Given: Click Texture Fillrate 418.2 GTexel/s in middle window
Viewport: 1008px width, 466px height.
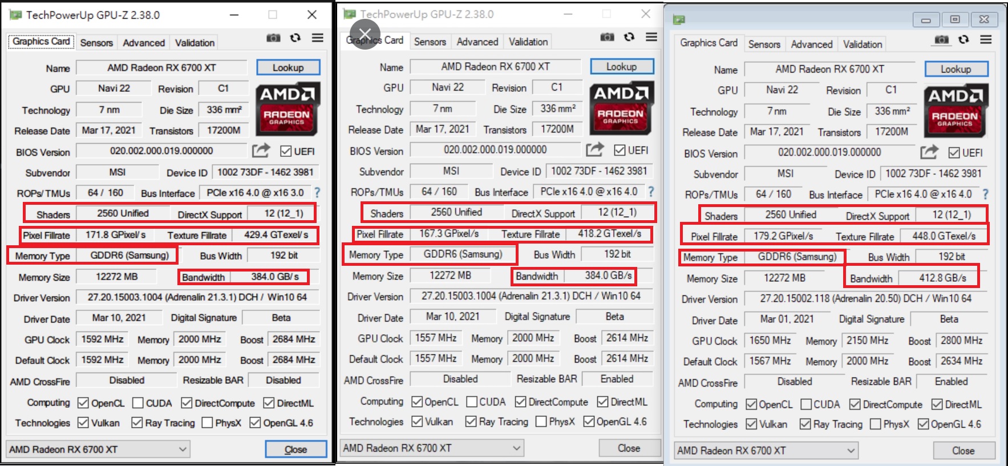Looking at the screenshot, I should coord(609,233).
